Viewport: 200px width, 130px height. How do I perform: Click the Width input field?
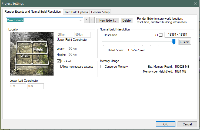pos(76,49)
